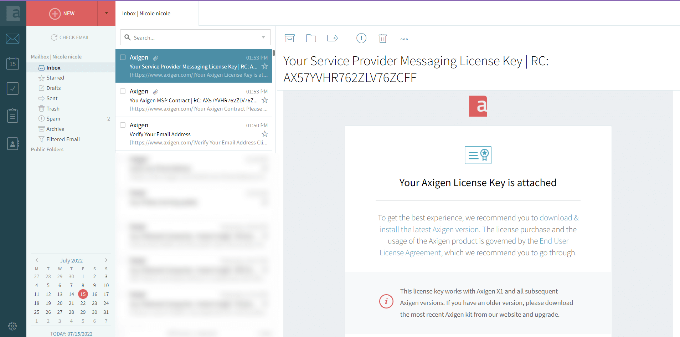Click the CHECK EMAIL button
This screenshot has height=337, width=680.
[71, 37]
